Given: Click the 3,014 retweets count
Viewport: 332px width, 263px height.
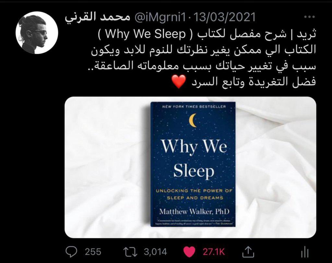Looking at the screenshot, I should pyautogui.click(x=155, y=252).
